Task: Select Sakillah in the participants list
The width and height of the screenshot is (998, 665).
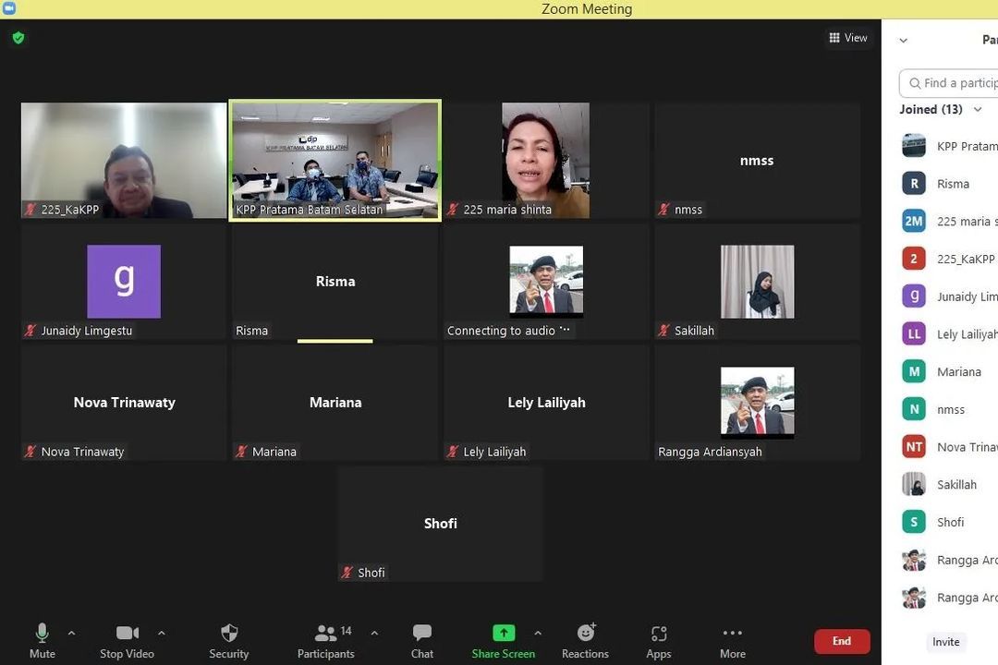Action: tap(956, 484)
